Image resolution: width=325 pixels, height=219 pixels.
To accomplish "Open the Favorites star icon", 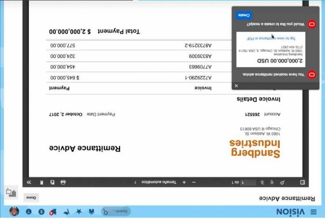I will coord(79,211).
